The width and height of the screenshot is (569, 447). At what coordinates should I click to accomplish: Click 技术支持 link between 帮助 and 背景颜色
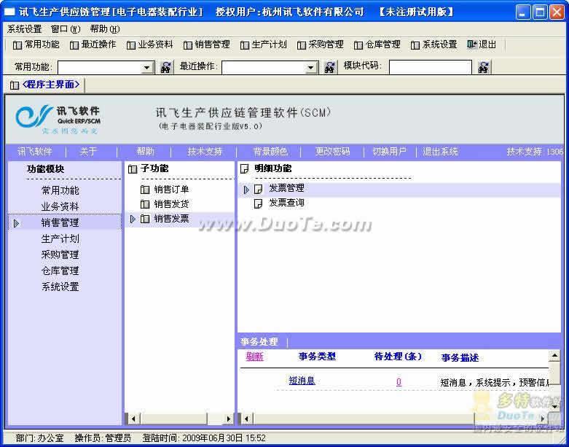tap(205, 152)
